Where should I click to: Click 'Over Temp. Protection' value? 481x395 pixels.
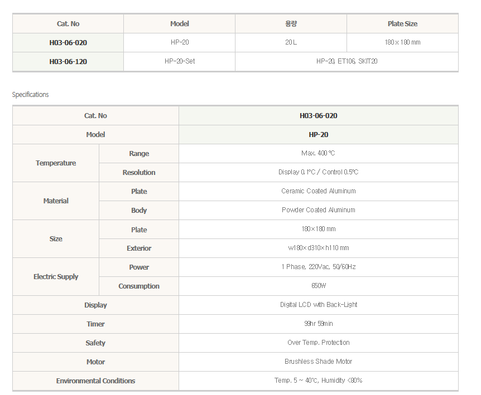pos(319,343)
